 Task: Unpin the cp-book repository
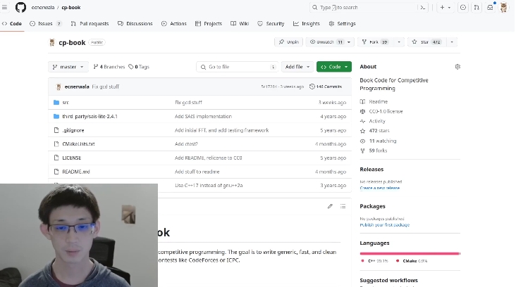pyautogui.click(x=288, y=42)
